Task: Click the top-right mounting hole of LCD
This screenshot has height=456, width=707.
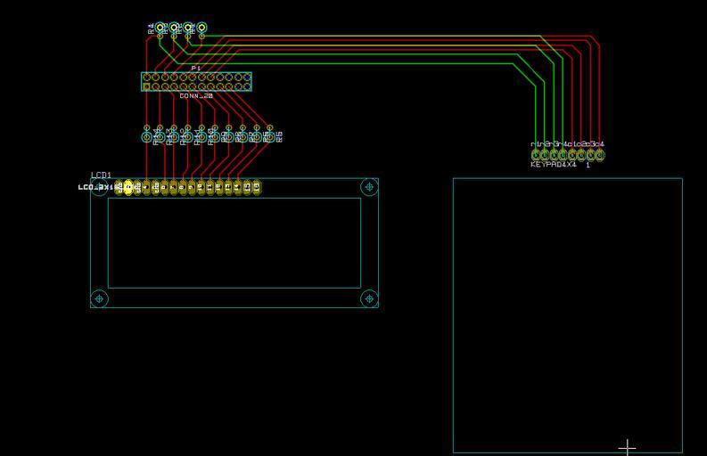Action: click(x=369, y=187)
